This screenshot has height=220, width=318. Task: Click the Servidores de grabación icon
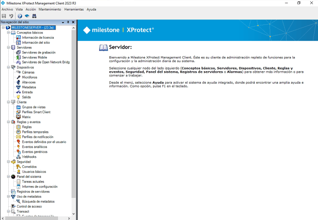tap(18, 52)
